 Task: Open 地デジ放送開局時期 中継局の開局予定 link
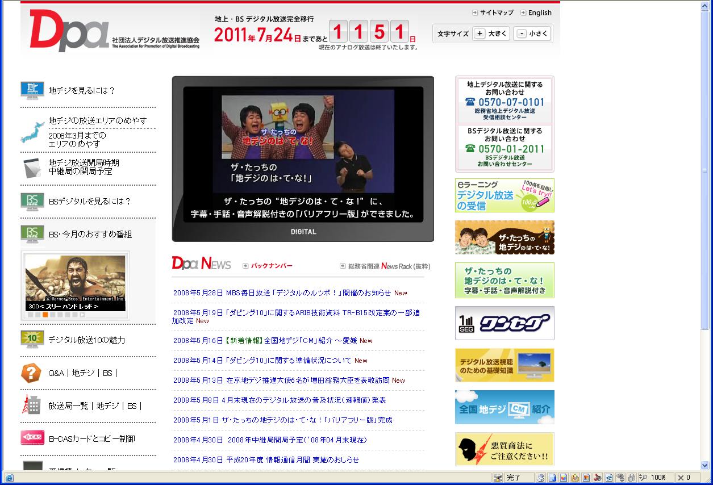[x=84, y=167]
